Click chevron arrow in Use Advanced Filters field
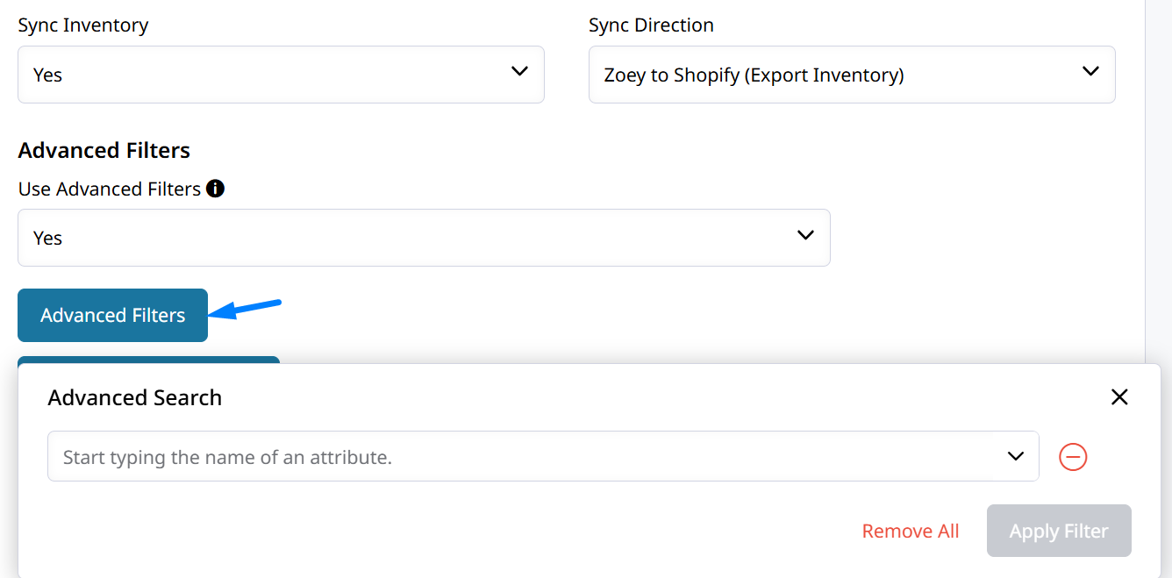1172x578 pixels. pos(805,235)
